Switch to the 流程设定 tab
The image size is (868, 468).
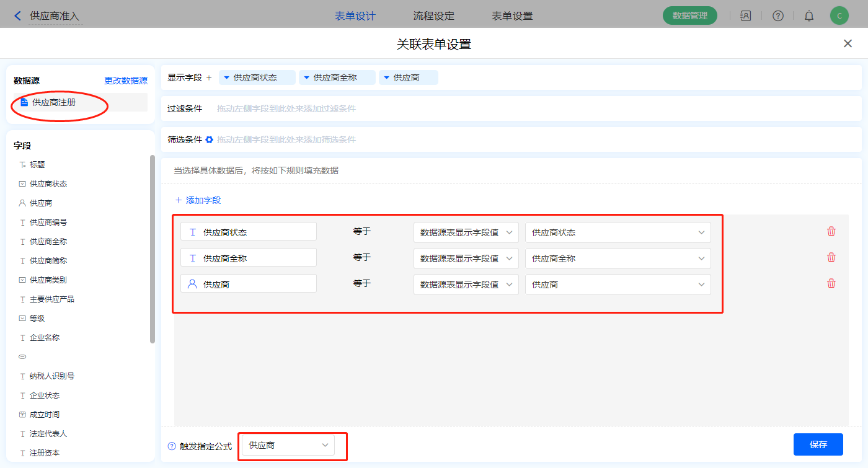click(x=433, y=16)
